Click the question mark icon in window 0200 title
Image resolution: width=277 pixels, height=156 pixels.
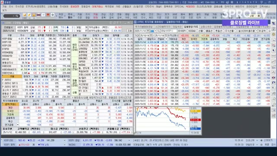[x=121, y=23]
